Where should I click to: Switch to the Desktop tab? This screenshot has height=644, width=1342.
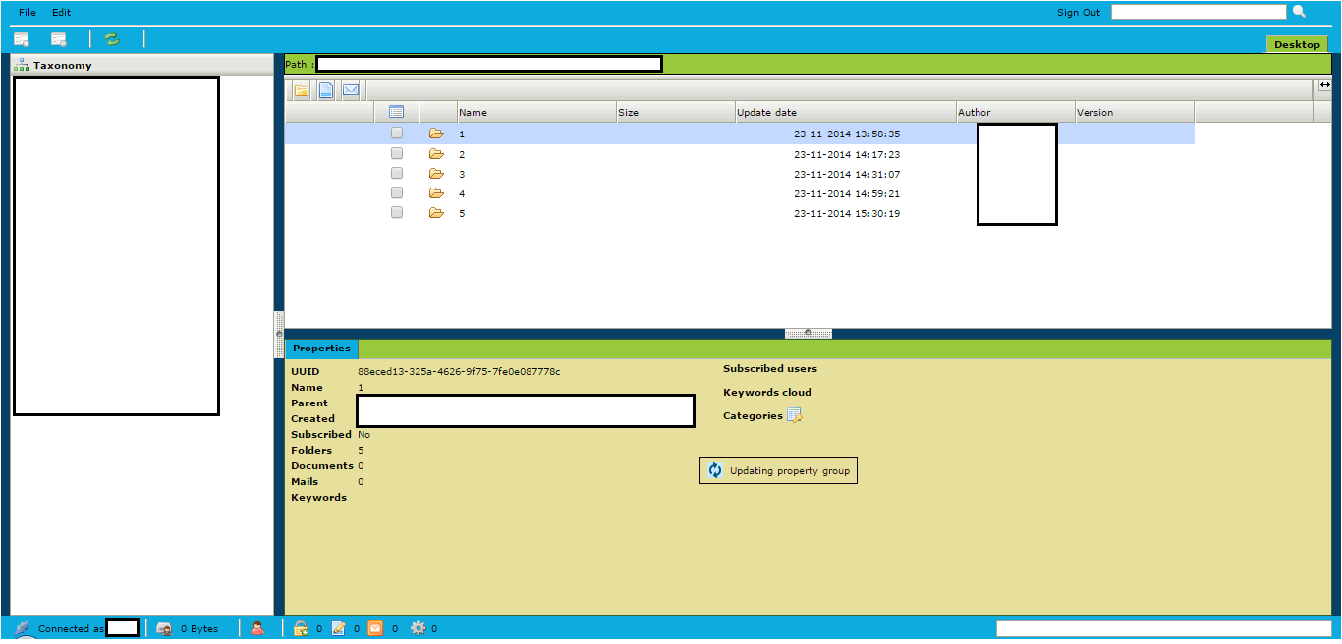coord(1297,44)
